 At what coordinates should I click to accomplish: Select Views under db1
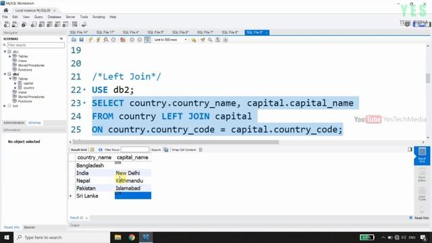[22, 61]
